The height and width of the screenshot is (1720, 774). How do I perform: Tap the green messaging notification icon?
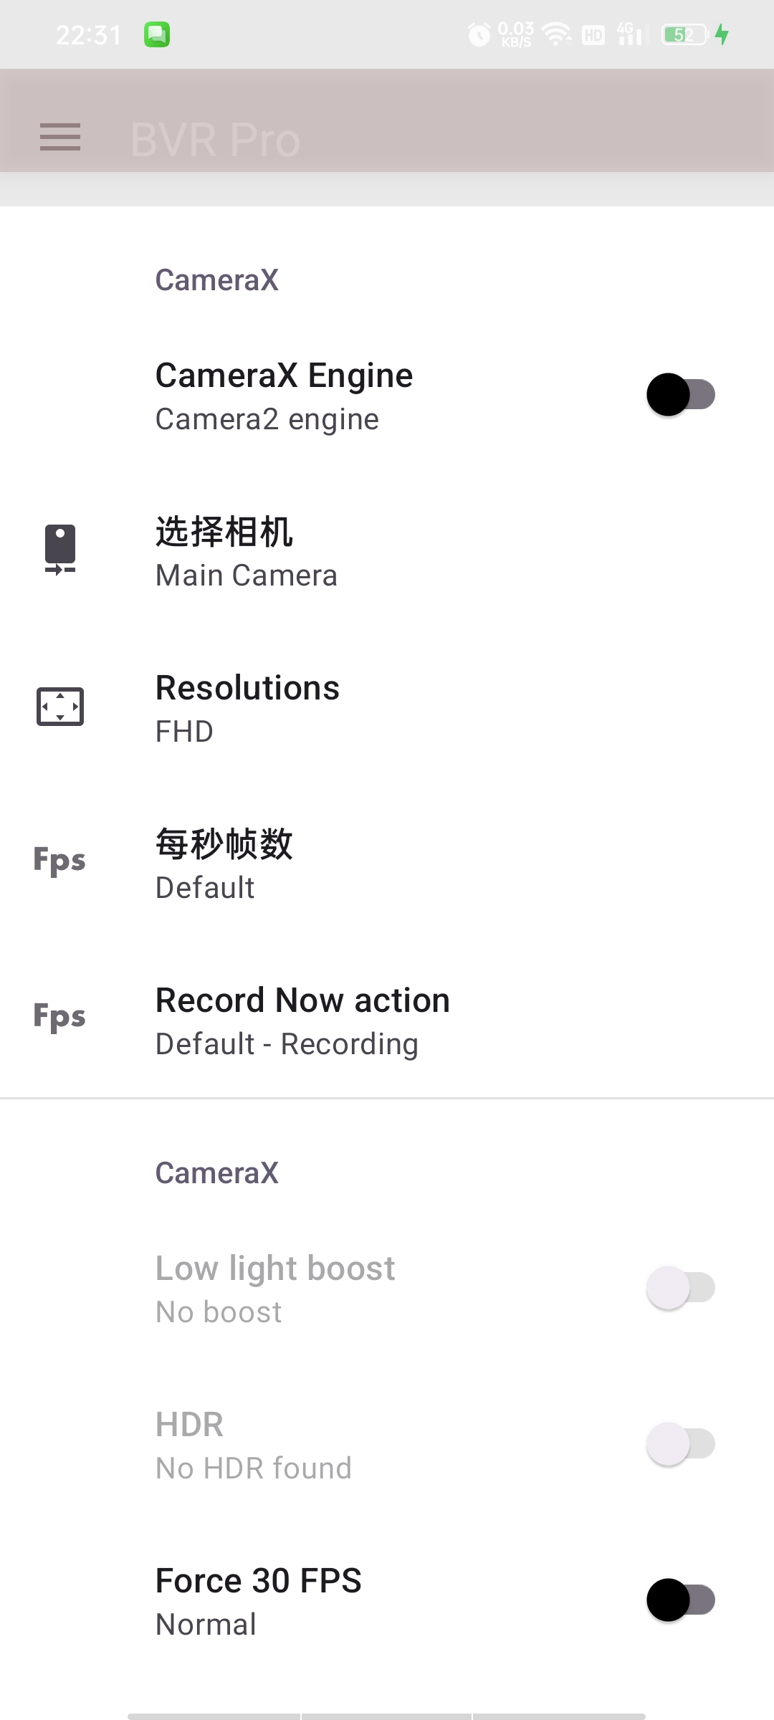[157, 34]
